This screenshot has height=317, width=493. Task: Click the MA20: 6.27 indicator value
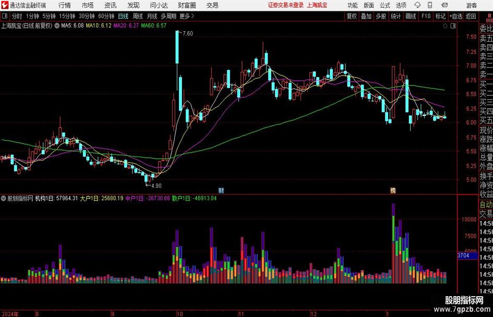click(x=126, y=26)
